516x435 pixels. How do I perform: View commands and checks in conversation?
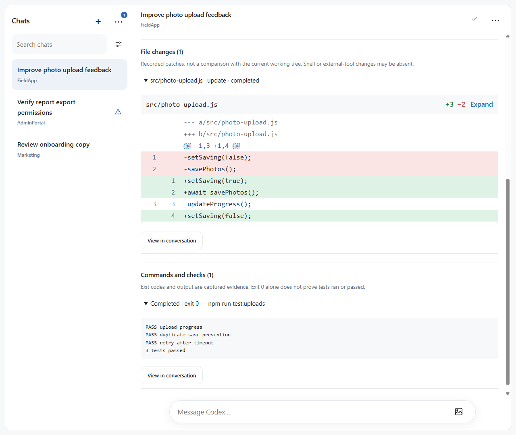pos(172,375)
